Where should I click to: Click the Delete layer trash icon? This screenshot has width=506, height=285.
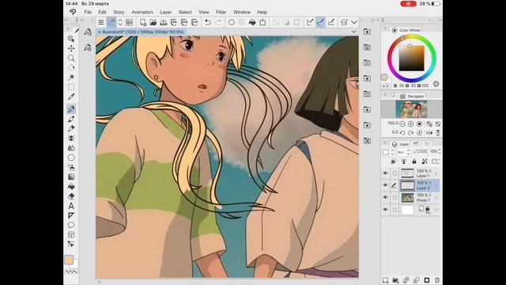pos(437,280)
